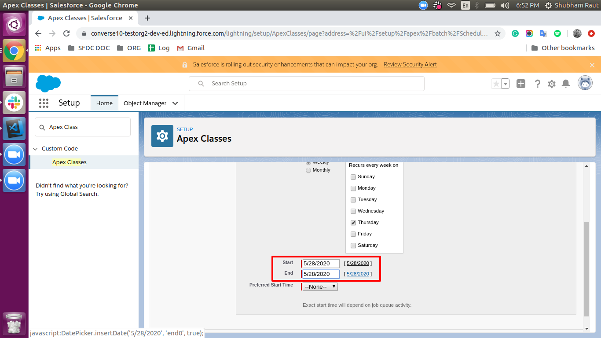
Task: Switch to the Home tab in Setup
Action: pyautogui.click(x=104, y=103)
